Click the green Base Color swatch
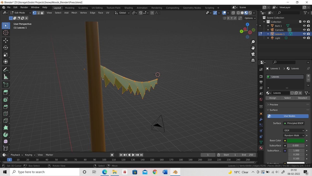 (x=296, y=141)
